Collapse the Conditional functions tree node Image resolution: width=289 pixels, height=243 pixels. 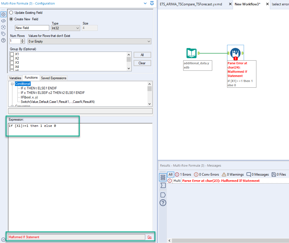click(12, 84)
